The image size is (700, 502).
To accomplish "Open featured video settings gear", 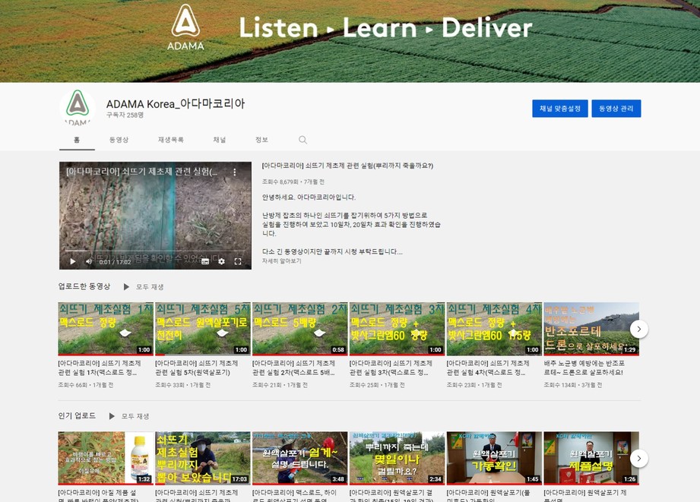I will click(221, 261).
